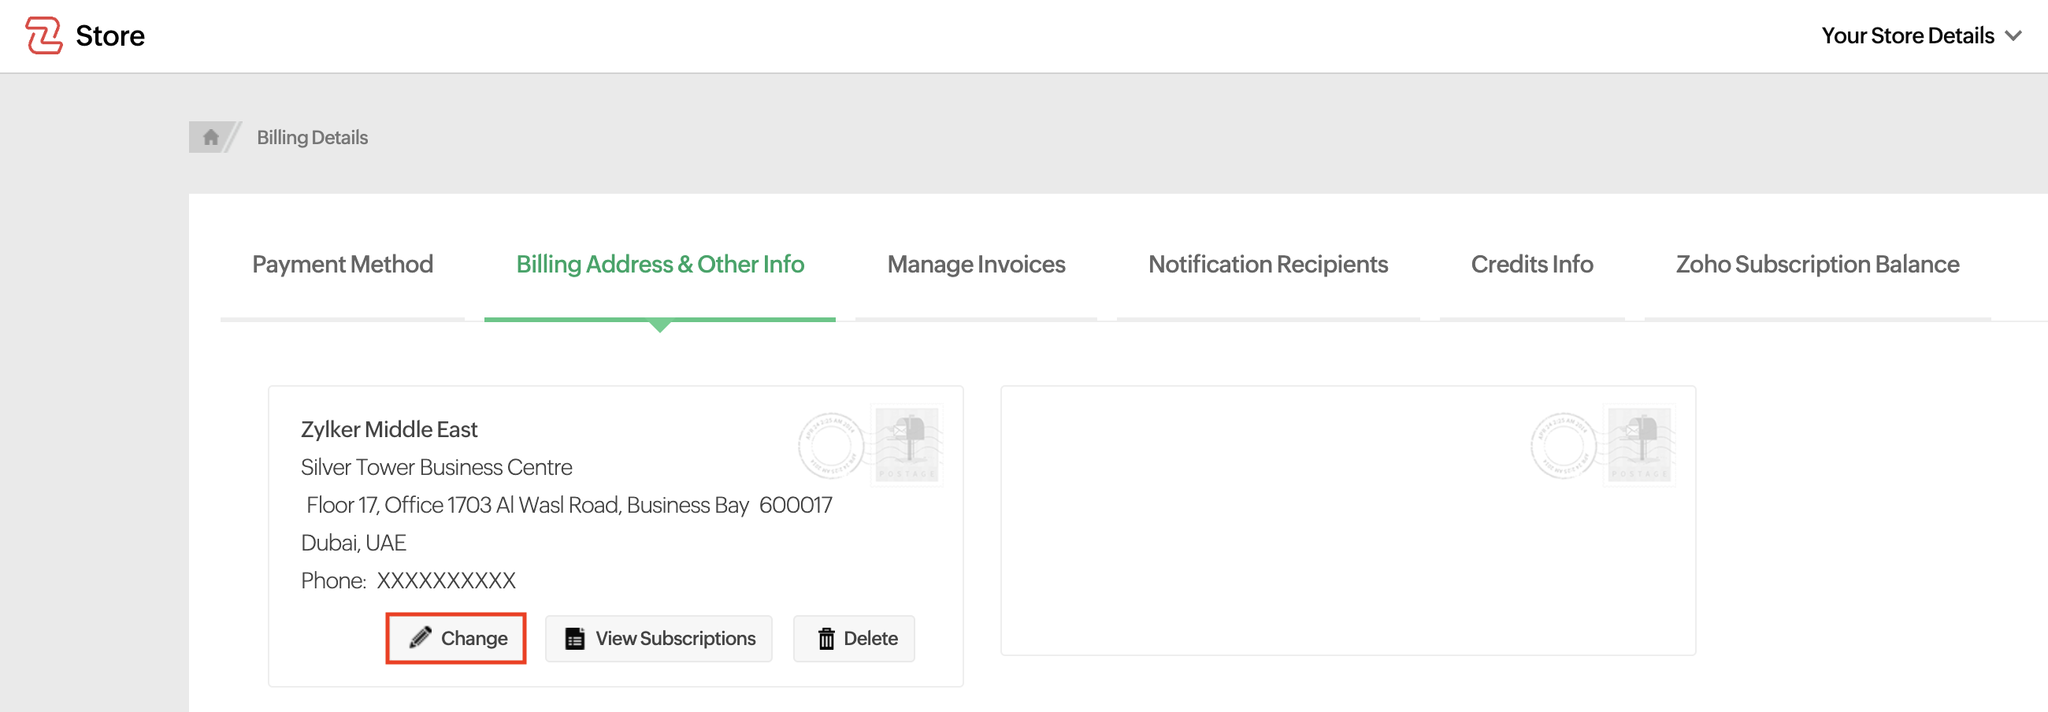Open Zoho Subscription Balance
The width and height of the screenshot is (2048, 712).
click(1817, 264)
